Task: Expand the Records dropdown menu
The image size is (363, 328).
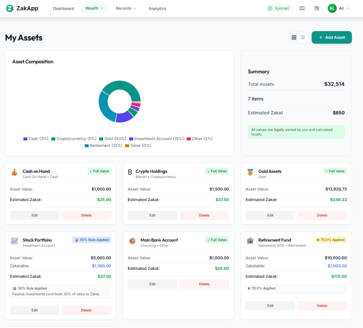Action: [x=126, y=8]
